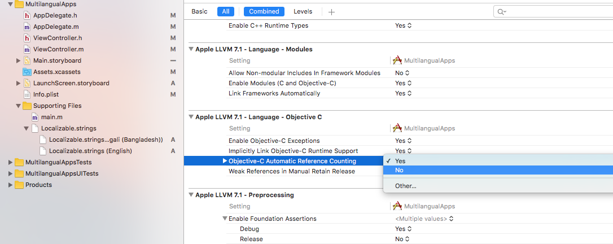The image size is (613, 244).
Task: Open the Debug assertions value dropdown
Action: click(x=404, y=229)
